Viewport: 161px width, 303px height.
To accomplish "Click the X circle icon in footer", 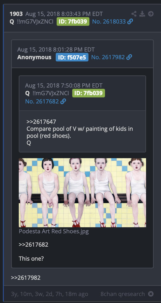I will tap(151, 294).
